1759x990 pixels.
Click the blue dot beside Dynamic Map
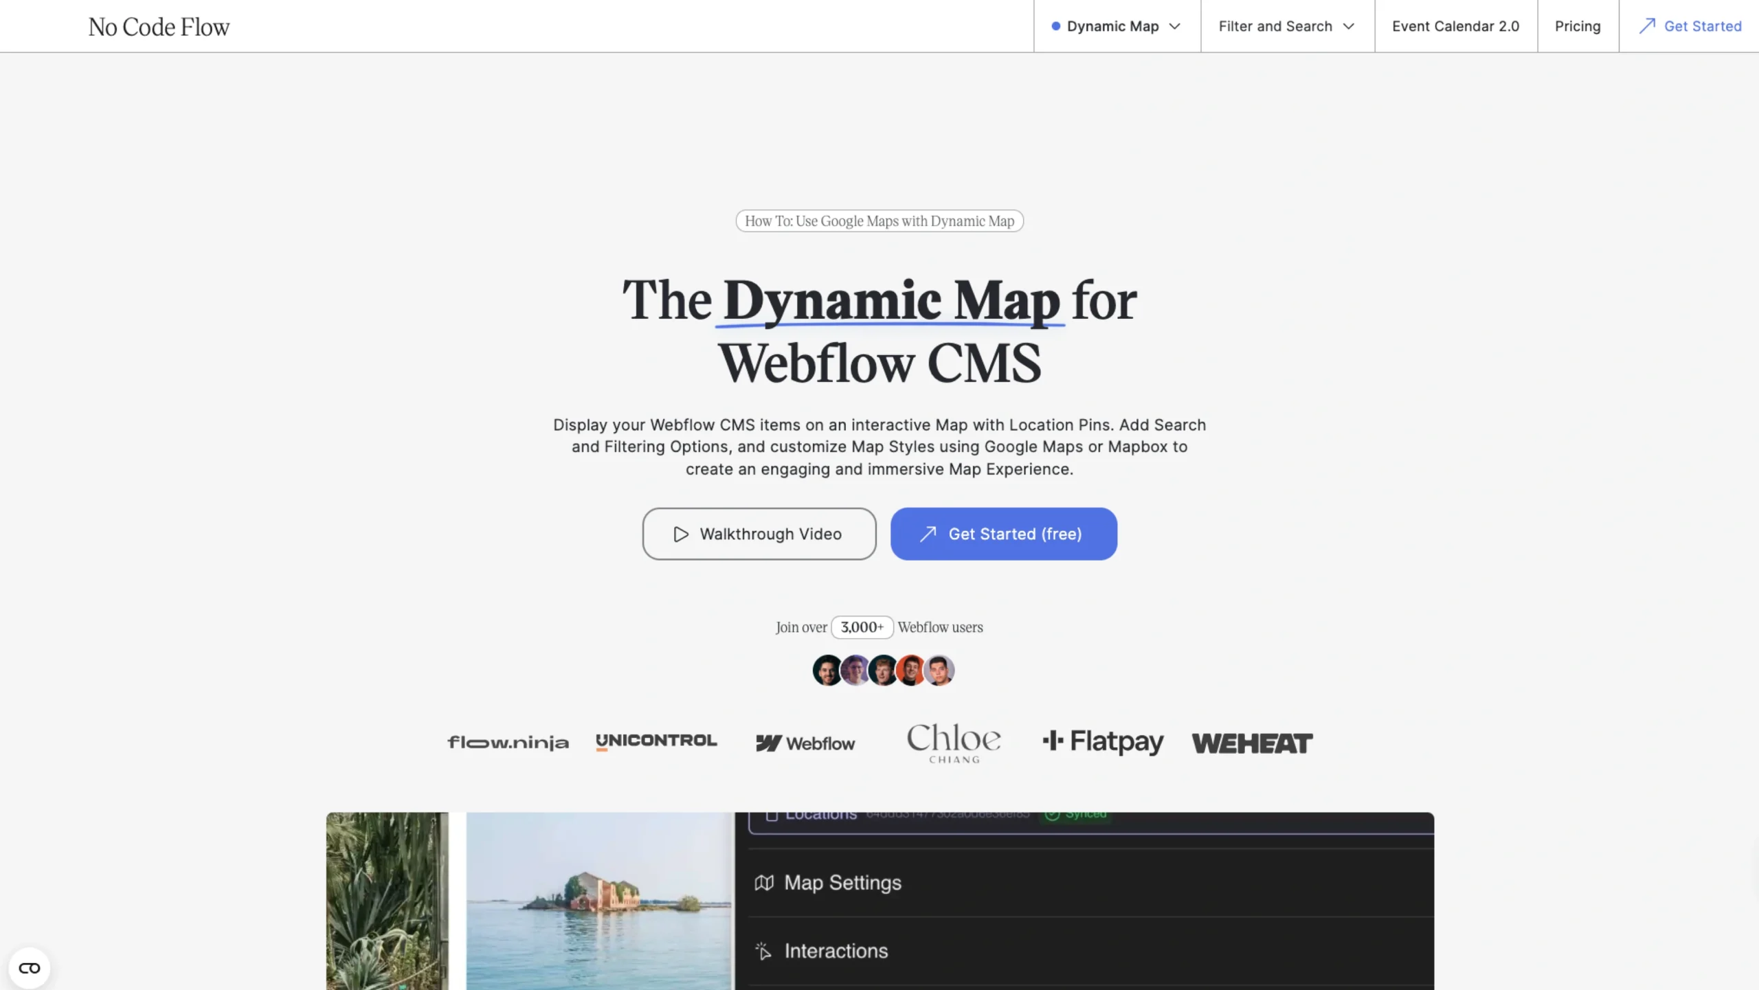[1055, 26]
